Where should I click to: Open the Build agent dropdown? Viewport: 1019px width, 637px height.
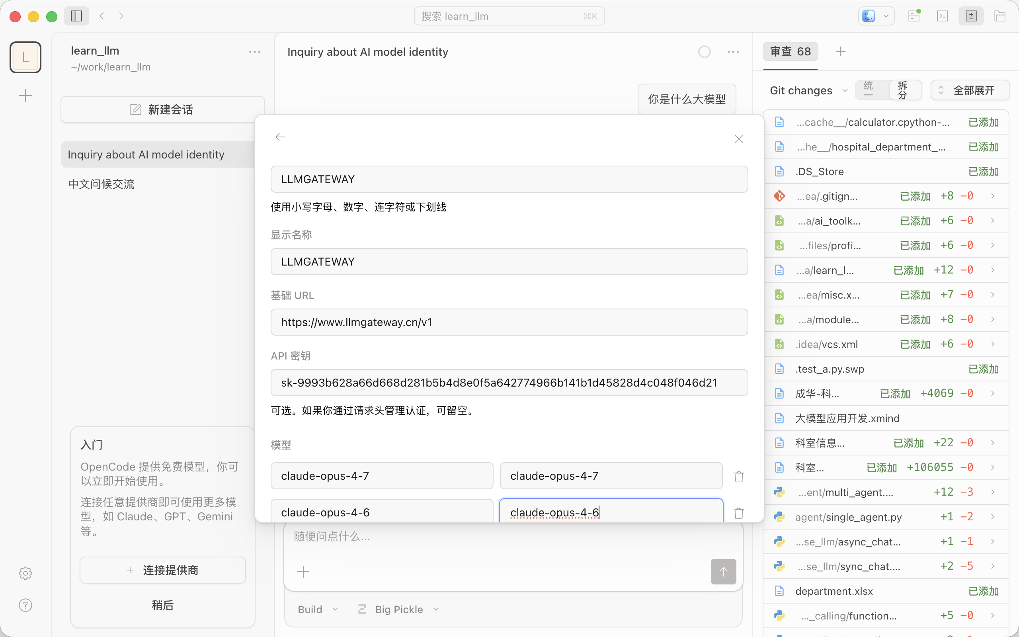[x=318, y=609]
